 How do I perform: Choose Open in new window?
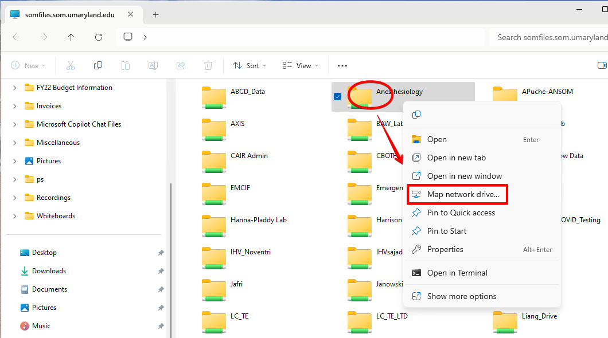(x=464, y=176)
